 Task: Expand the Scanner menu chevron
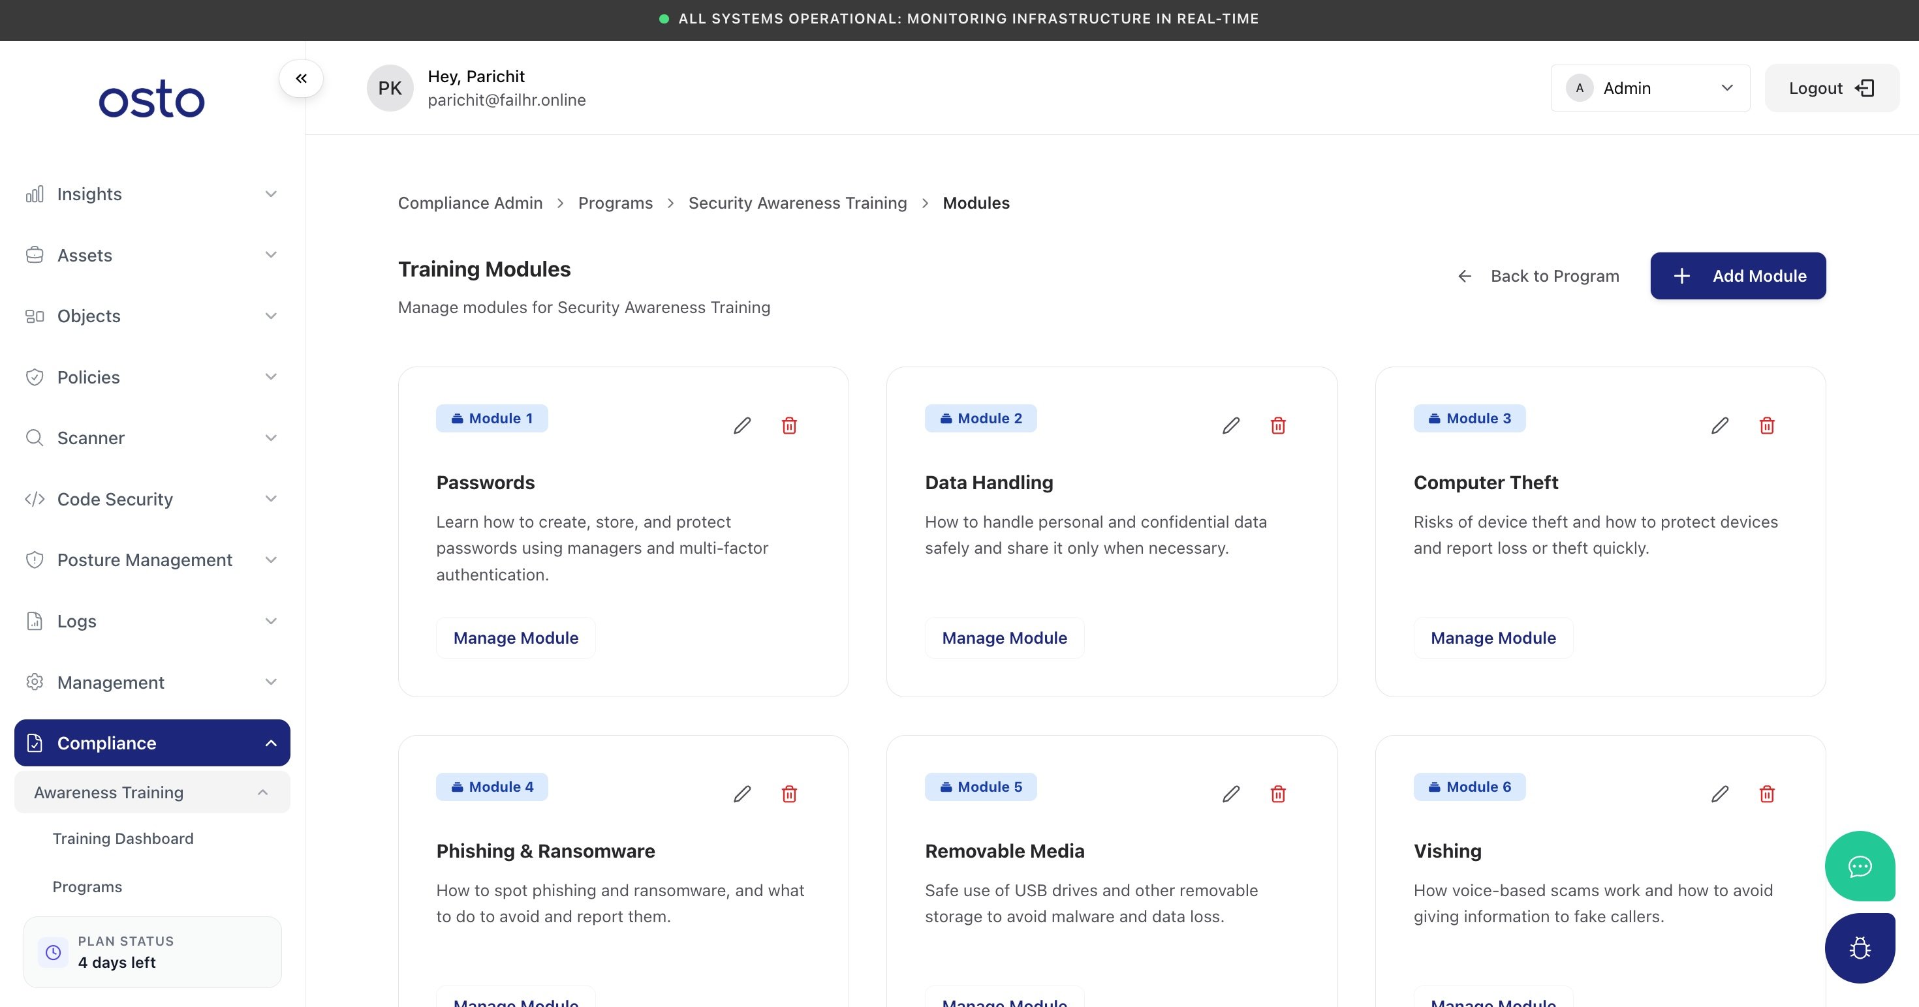(x=271, y=438)
